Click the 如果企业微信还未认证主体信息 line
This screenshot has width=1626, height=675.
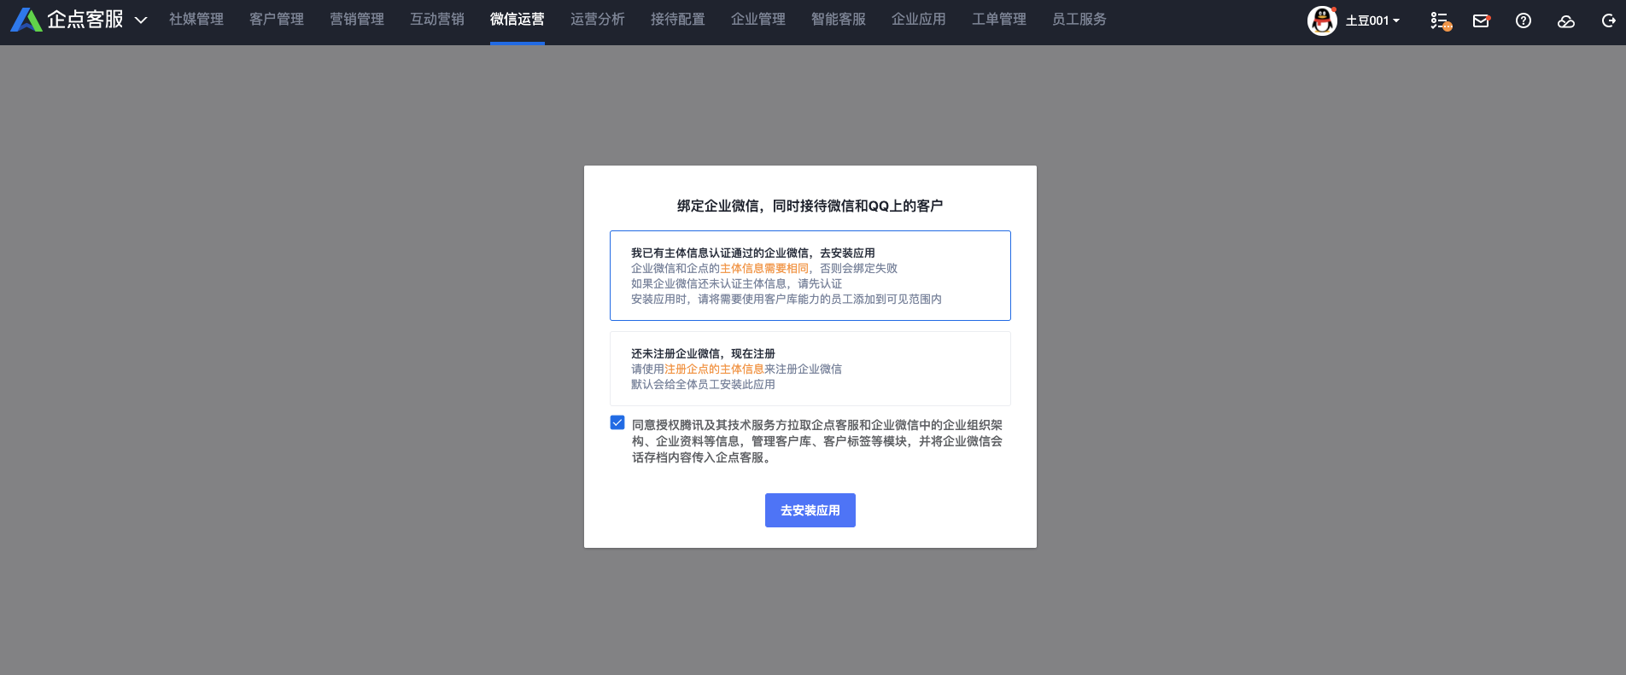pos(736,283)
